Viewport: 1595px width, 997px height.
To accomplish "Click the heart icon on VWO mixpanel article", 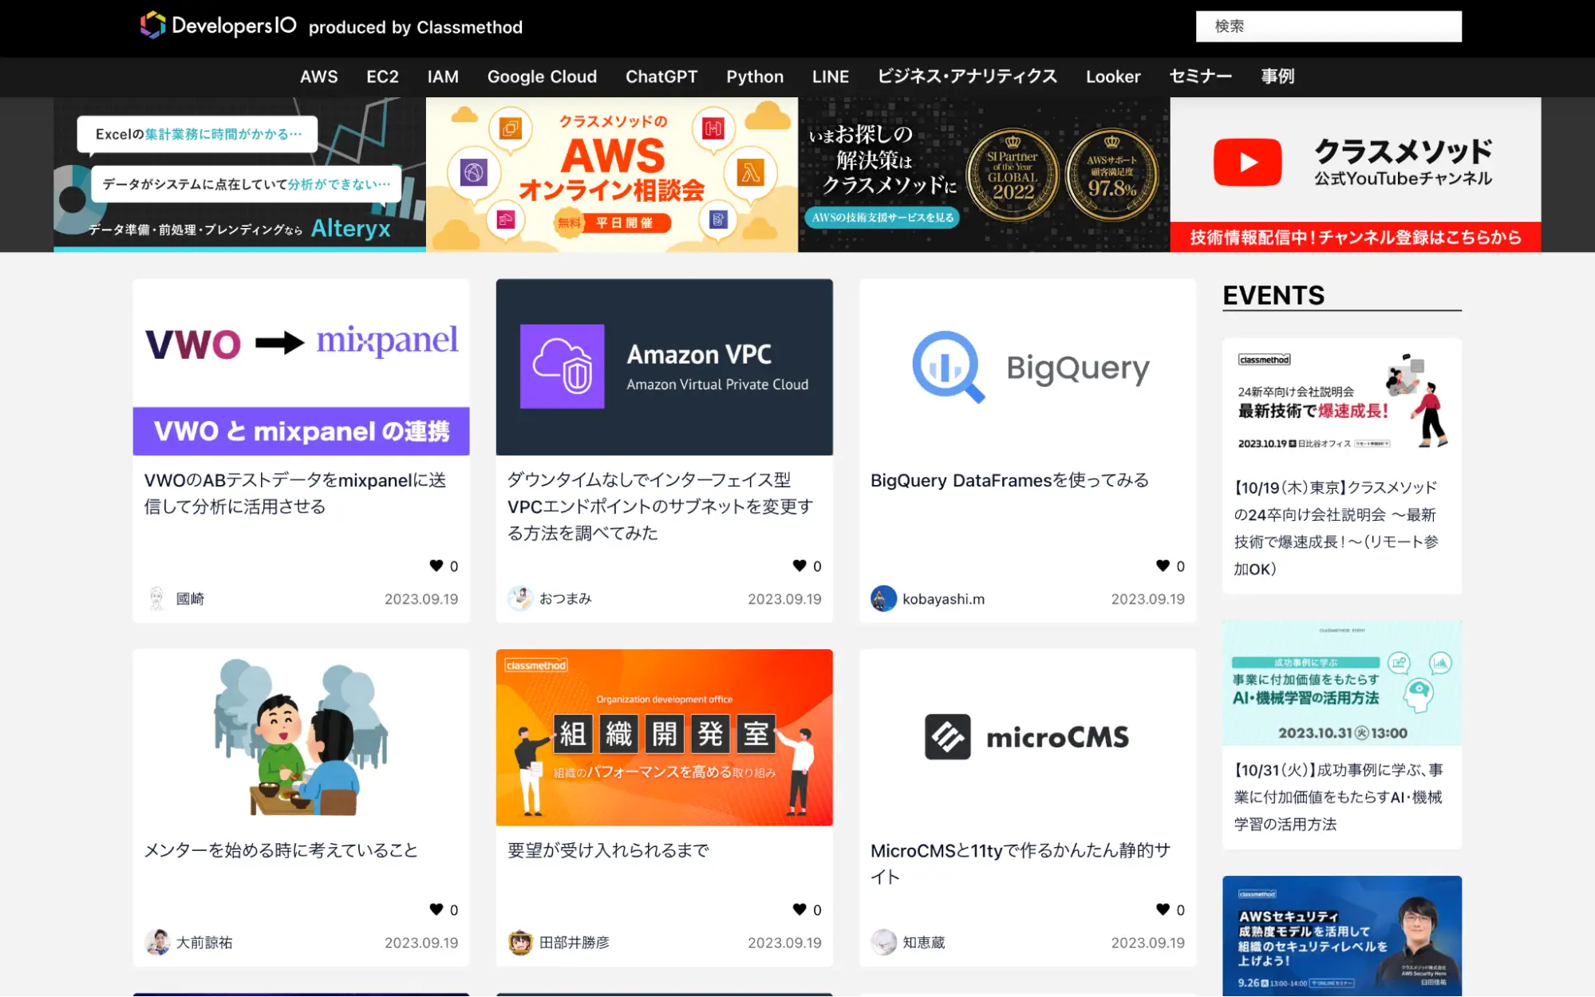I will [x=436, y=565].
